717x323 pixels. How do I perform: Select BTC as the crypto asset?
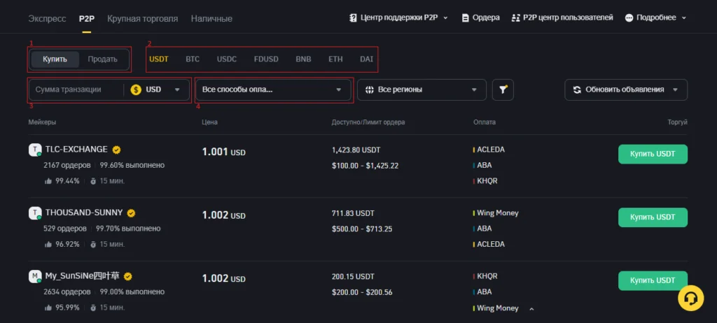(x=193, y=59)
